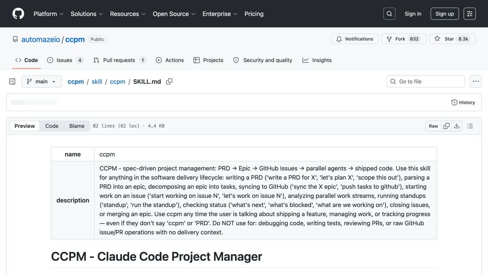Star the repository

(453, 39)
